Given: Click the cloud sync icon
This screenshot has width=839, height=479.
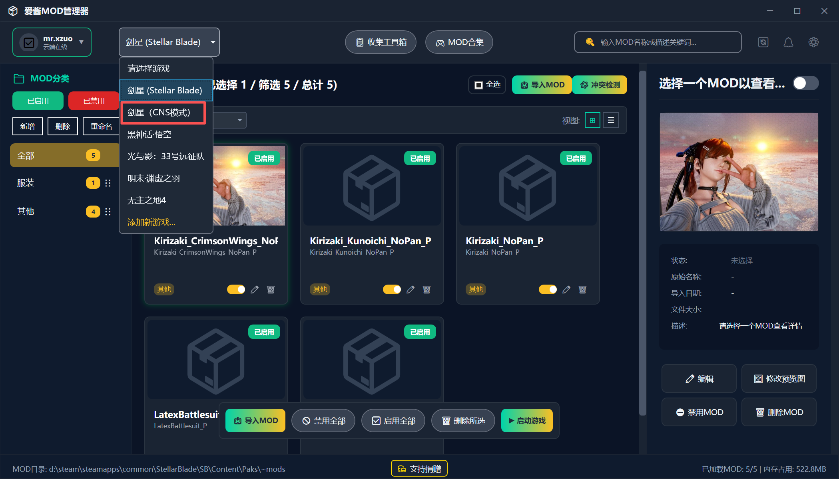Looking at the screenshot, I should coord(763,42).
